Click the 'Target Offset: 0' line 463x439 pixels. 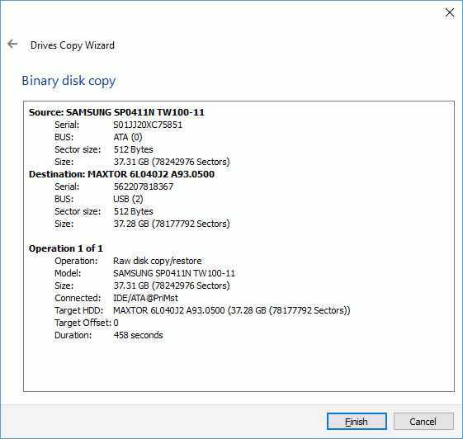click(87, 323)
